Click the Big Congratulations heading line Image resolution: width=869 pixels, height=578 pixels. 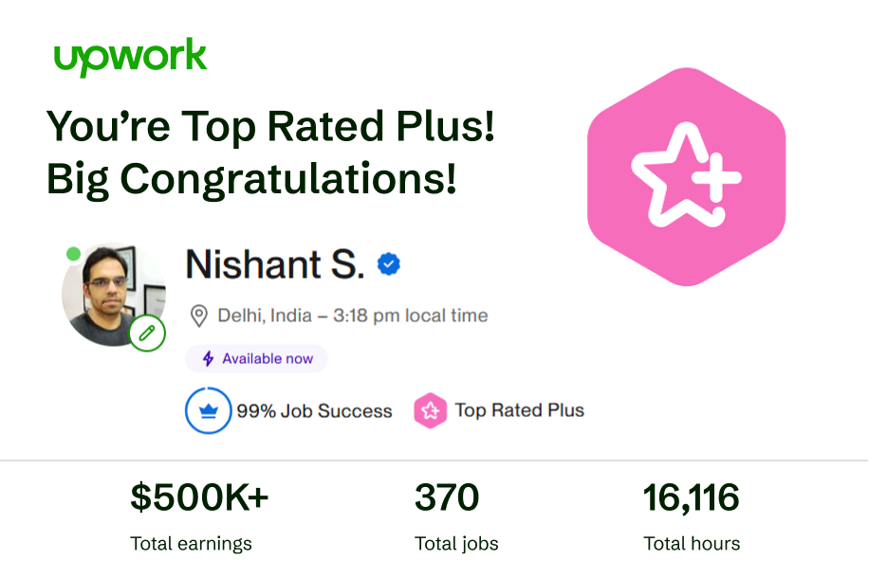tap(251, 179)
